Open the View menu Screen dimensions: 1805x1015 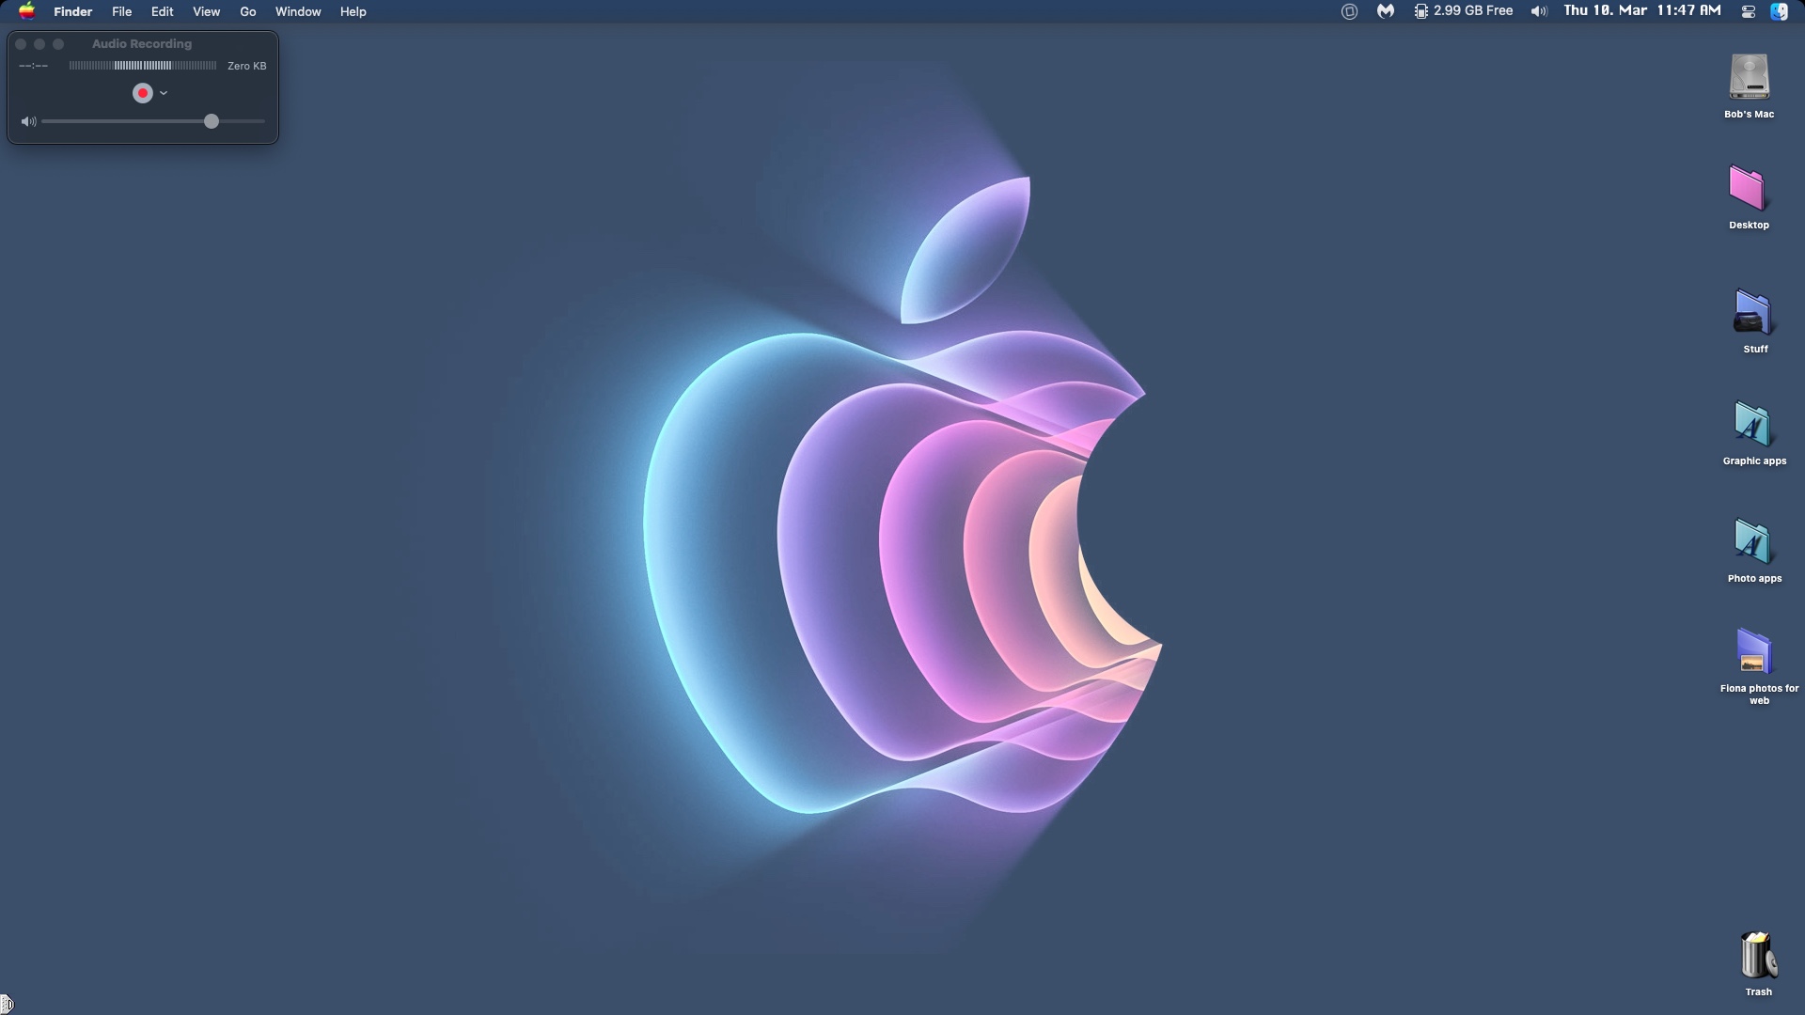(x=206, y=11)
